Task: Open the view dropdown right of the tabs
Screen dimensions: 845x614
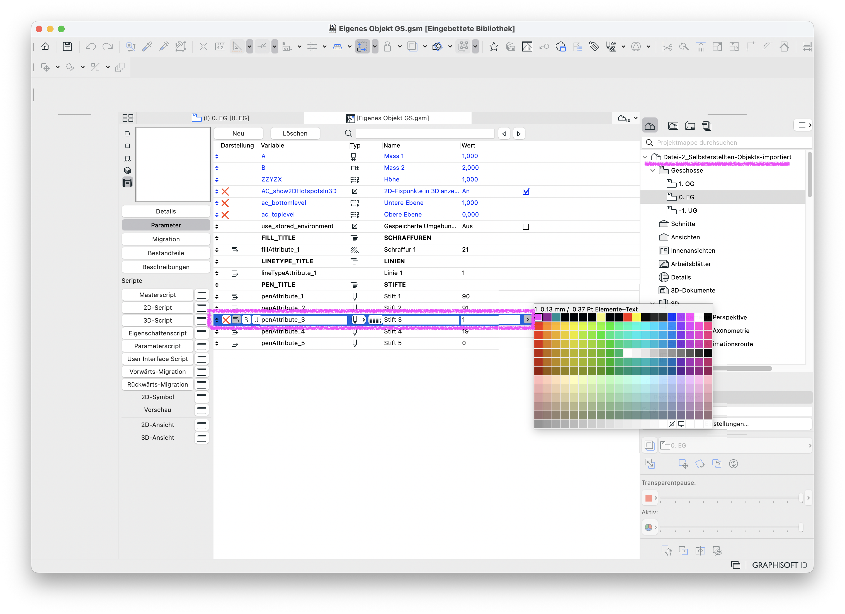Action: [x=628, y=118]
